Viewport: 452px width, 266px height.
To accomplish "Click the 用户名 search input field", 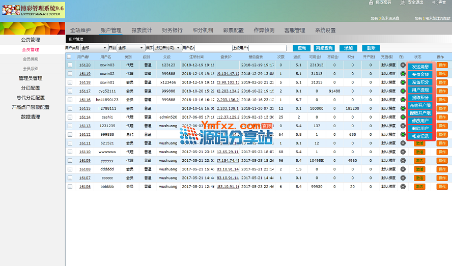I will coord(213,48).
